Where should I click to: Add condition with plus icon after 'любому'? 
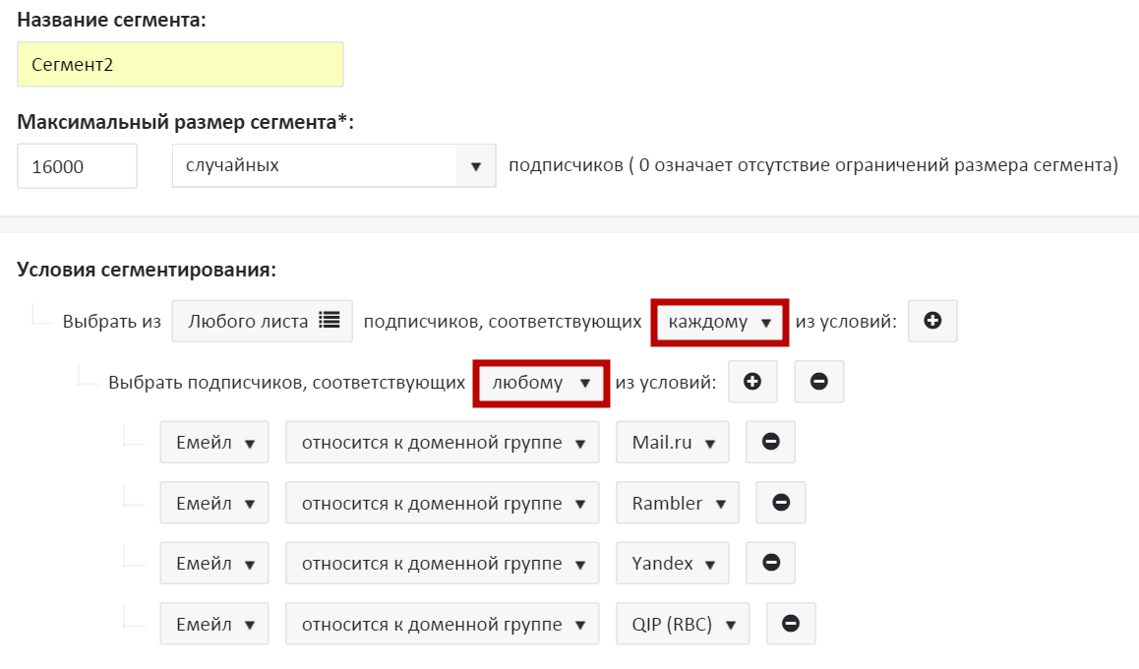[752, 383]
